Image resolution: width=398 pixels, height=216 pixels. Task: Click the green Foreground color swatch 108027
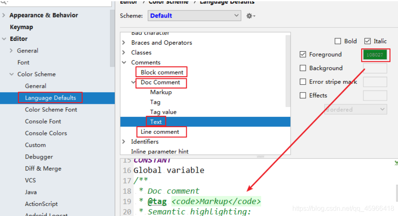(375, 55)
